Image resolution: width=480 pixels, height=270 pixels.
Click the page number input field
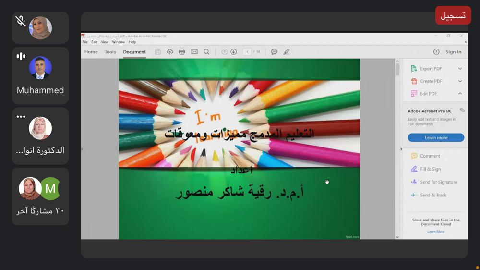pyautogui.click(x=247, y=52)
